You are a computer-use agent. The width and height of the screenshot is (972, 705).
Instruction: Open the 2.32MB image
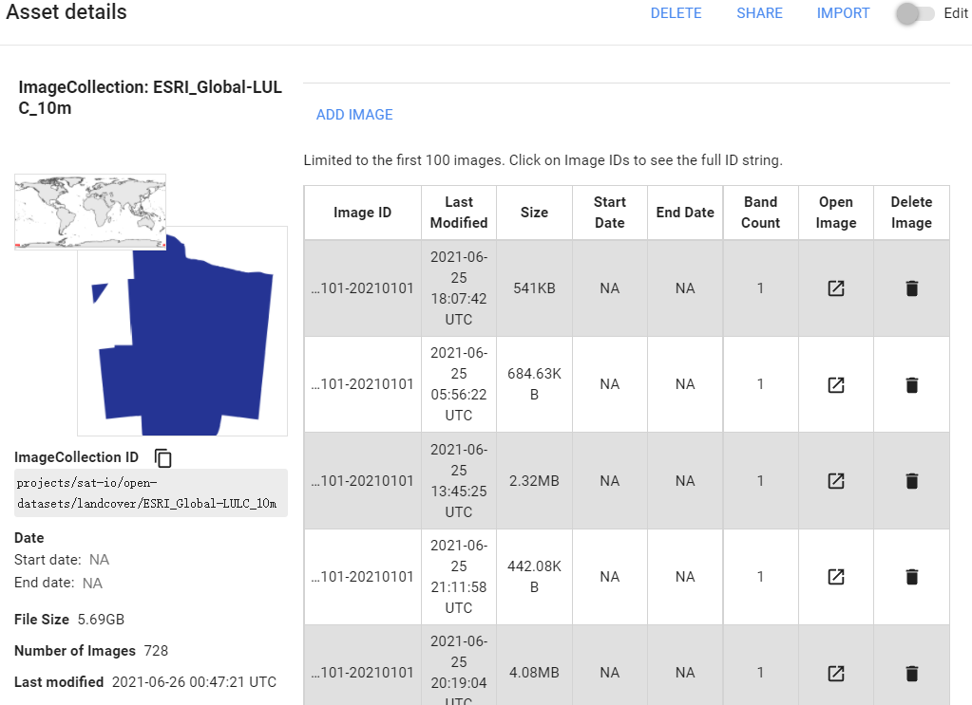tap(836, 481)
